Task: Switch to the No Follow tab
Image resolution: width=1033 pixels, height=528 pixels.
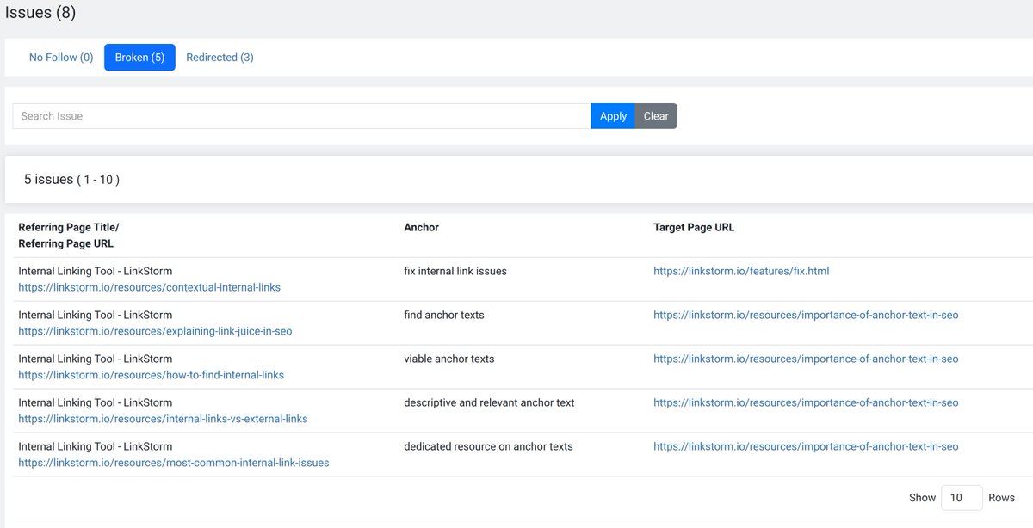Action: coord(60,57)
